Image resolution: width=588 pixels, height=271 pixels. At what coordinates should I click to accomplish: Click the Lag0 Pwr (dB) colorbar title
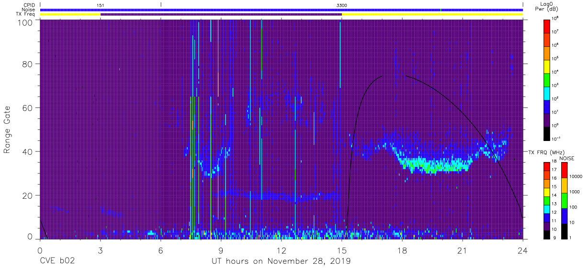(x=547, y=7)
